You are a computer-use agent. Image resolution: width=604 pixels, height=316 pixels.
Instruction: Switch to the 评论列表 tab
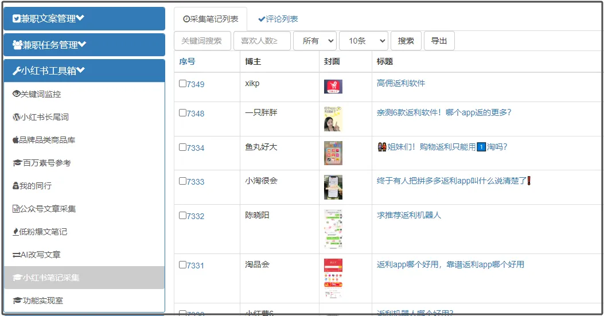click(278, 19)
